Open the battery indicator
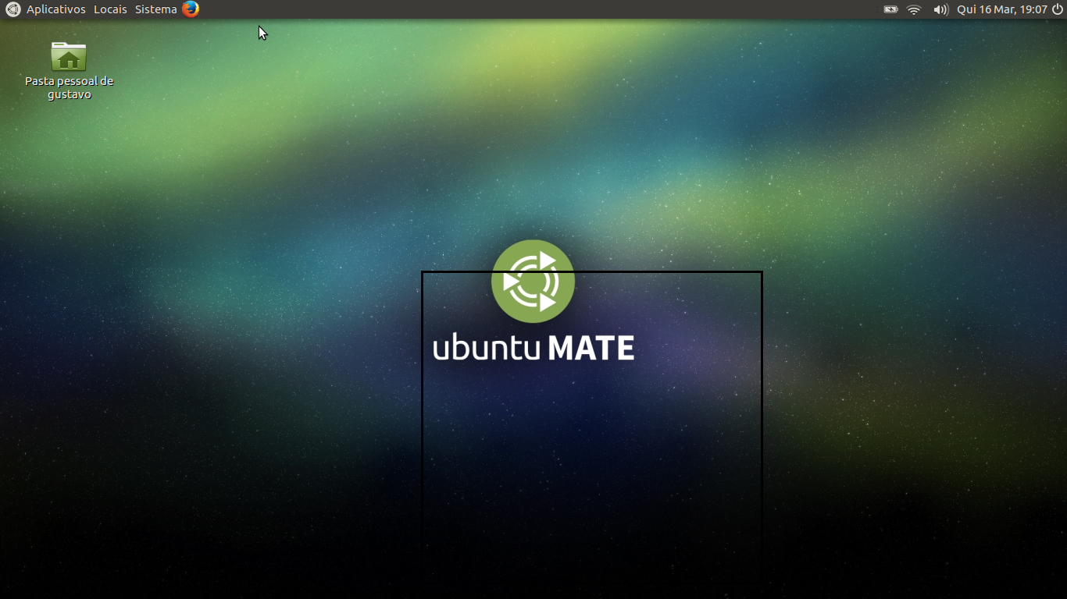The image size is (1067, 599). 890,9
